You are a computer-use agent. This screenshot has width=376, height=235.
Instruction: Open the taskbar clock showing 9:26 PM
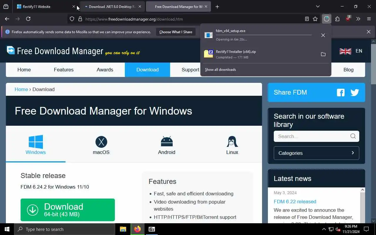point(351,229)
